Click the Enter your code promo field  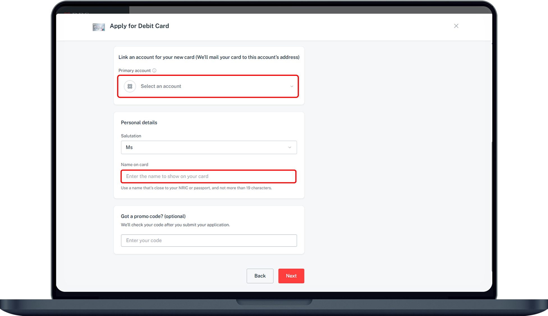tap(208, 240)
